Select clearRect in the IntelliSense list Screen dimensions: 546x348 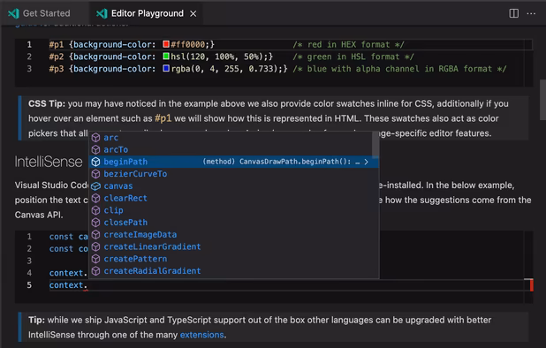tap(234, 198)
